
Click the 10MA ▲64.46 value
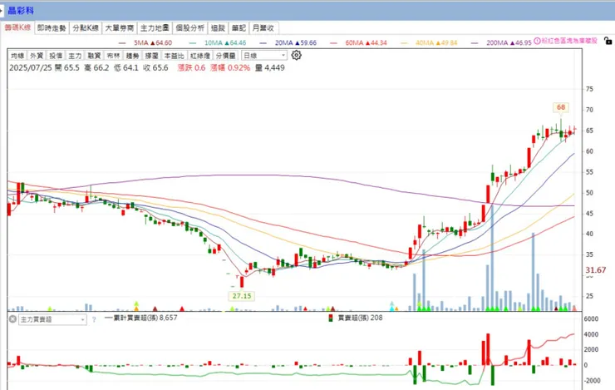tap(225, 42)
